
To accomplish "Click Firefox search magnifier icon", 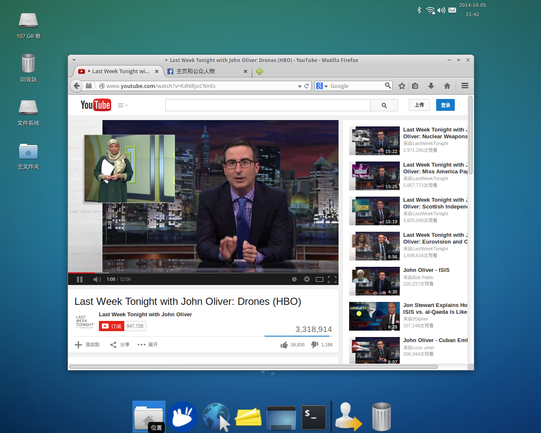I will [388, 86].
